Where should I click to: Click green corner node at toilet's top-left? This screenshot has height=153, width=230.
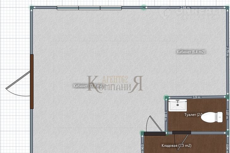coord(167,97)
